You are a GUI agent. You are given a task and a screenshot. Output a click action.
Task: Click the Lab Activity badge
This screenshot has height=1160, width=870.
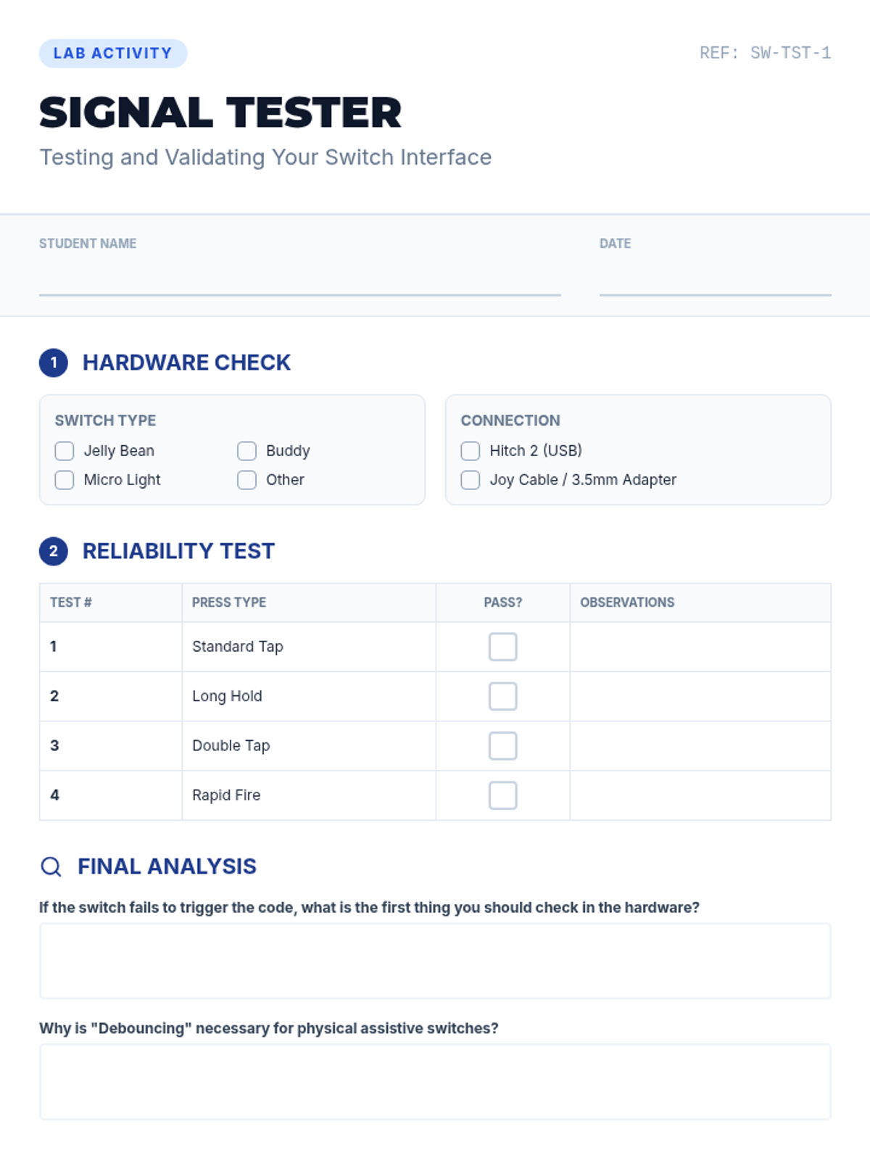113,54
